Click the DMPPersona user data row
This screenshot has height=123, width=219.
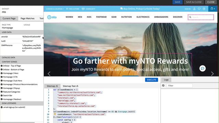pos(22,48)
